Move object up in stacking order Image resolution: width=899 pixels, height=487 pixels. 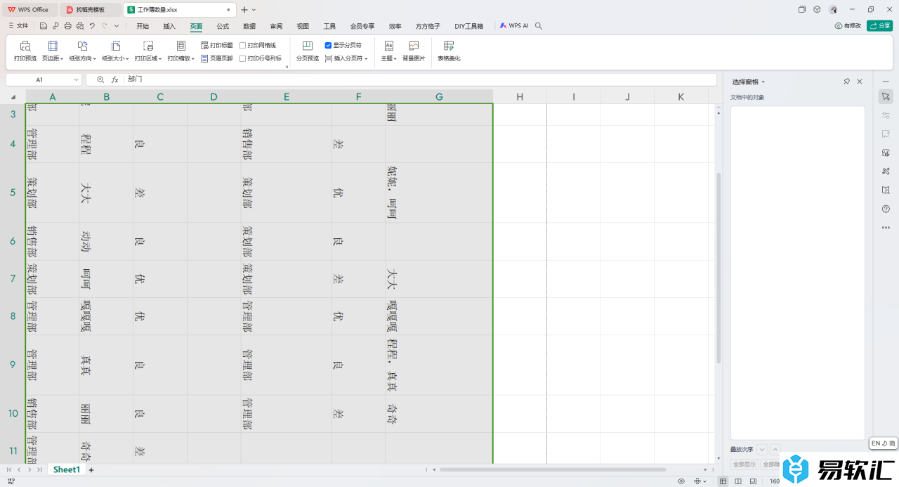point(775,449)
